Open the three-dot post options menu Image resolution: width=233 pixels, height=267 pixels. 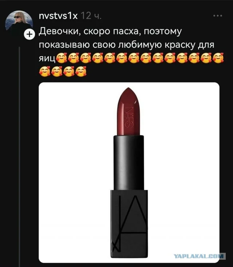point(218,16)
